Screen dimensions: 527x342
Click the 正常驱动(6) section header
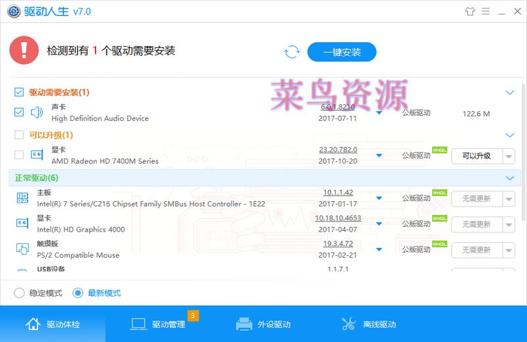[265, 178]
